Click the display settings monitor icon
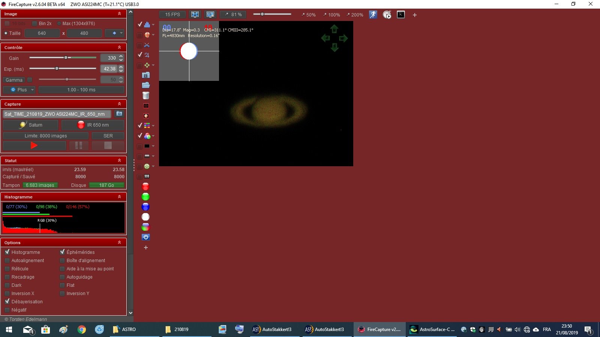 click(210, 15)
